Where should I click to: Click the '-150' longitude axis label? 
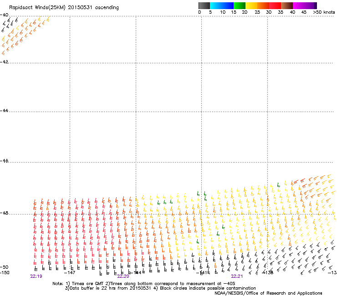click(5, 273)
